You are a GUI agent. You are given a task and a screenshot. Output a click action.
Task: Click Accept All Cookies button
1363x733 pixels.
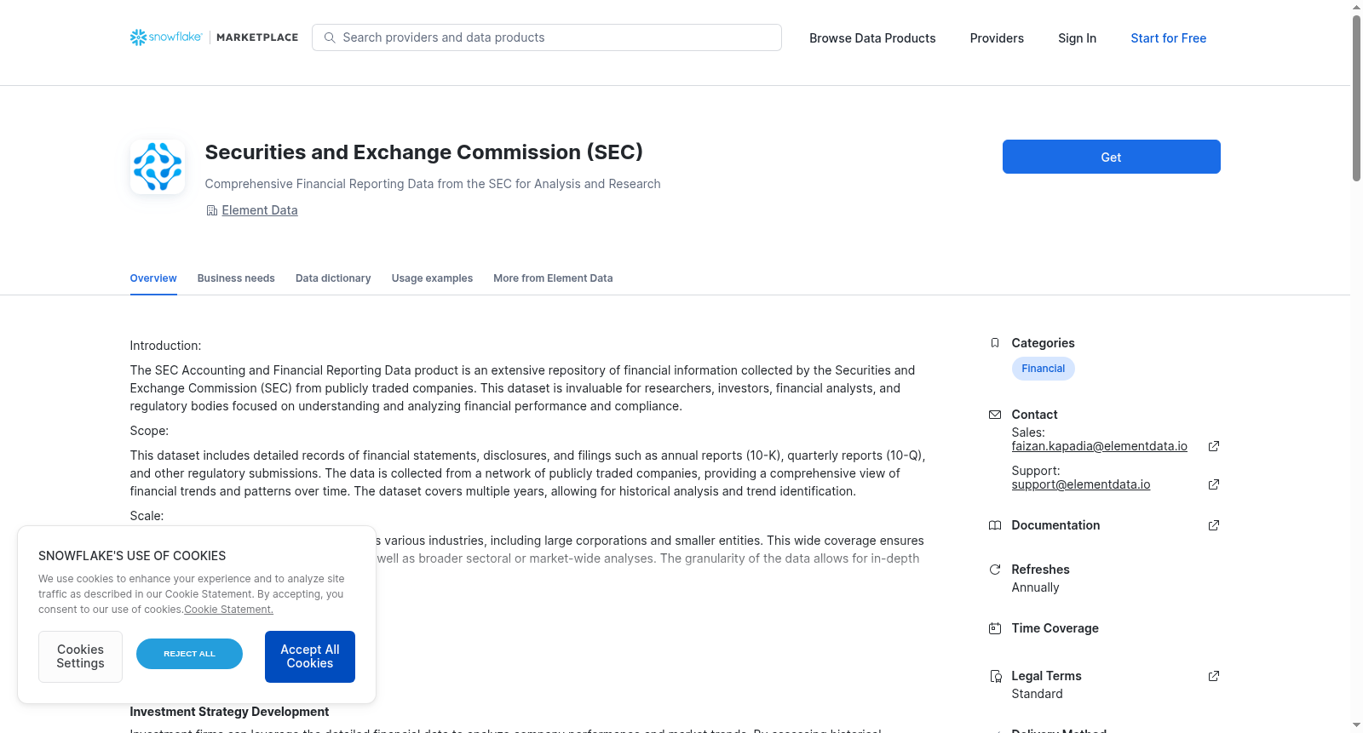click(x=310, y=656)
